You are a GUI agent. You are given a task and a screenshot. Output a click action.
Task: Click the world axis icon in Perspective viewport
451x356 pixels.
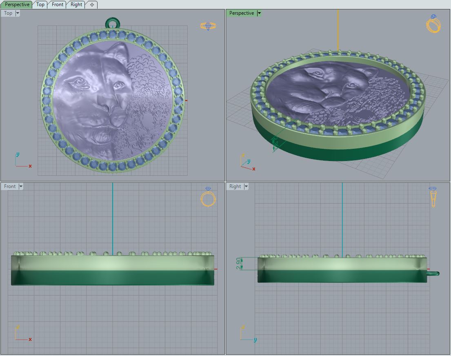click(x=247, y=163)
